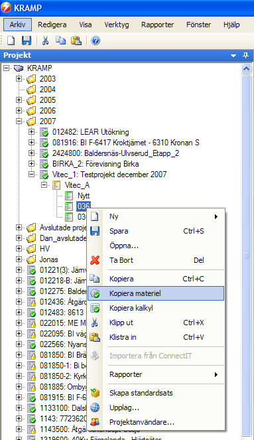Expand the 012482: LEAR Utökning project
The image size is (254, 440).
click(x=31, y=132)
